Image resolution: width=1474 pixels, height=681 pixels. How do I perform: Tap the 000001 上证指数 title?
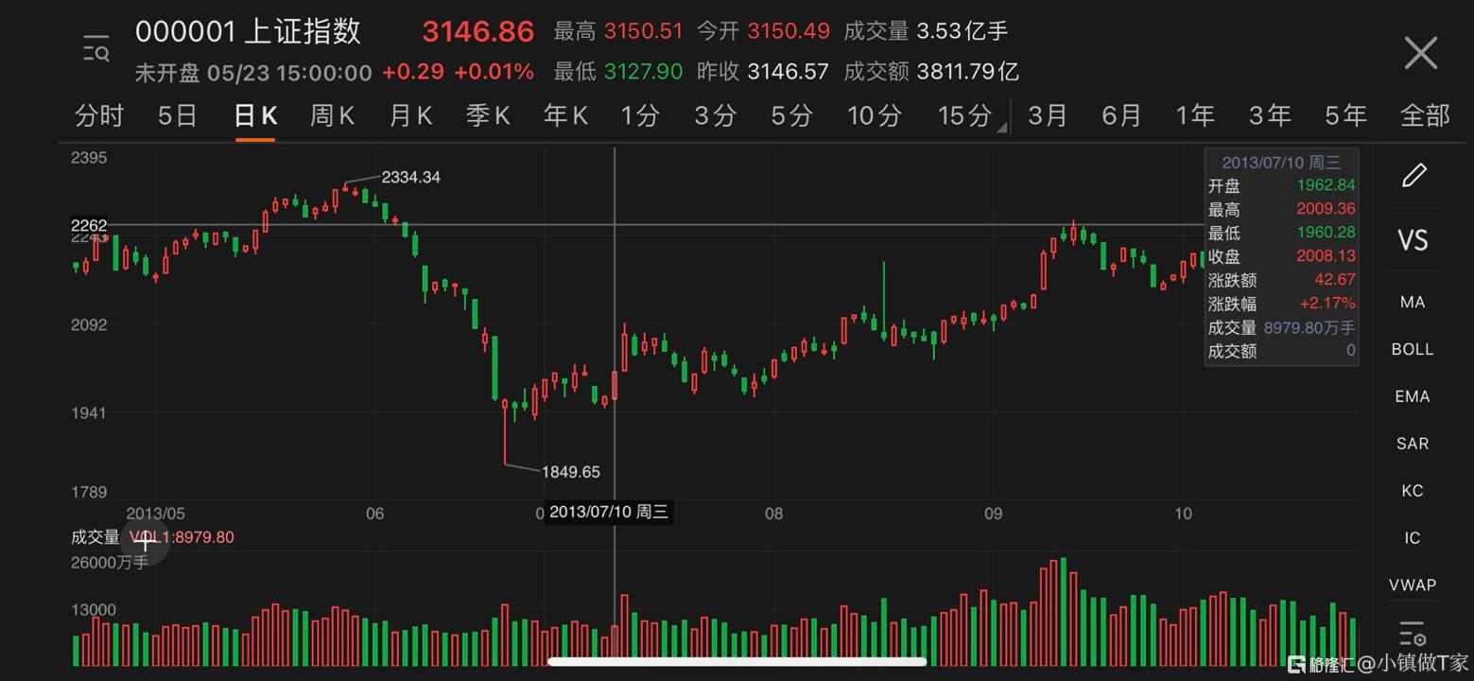click(x=249, y=31)
